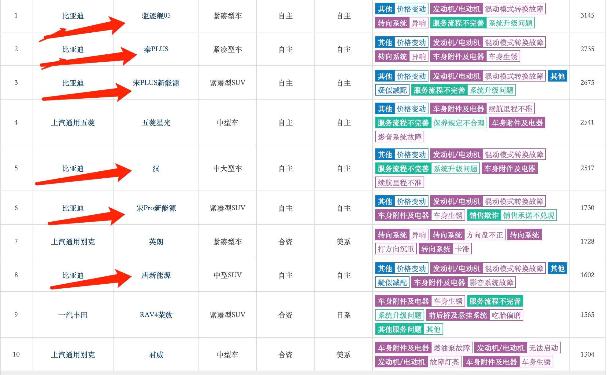Viewport: 608px width, 375px height.
Task: Open the 宋PLUS新能源 model link
Action: (x=156, y=83)
